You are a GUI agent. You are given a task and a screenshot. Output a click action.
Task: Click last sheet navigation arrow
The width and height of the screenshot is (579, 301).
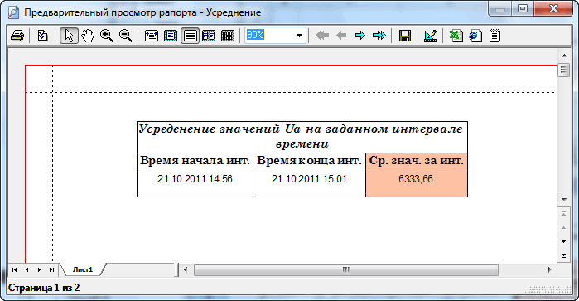pos(51,270)
